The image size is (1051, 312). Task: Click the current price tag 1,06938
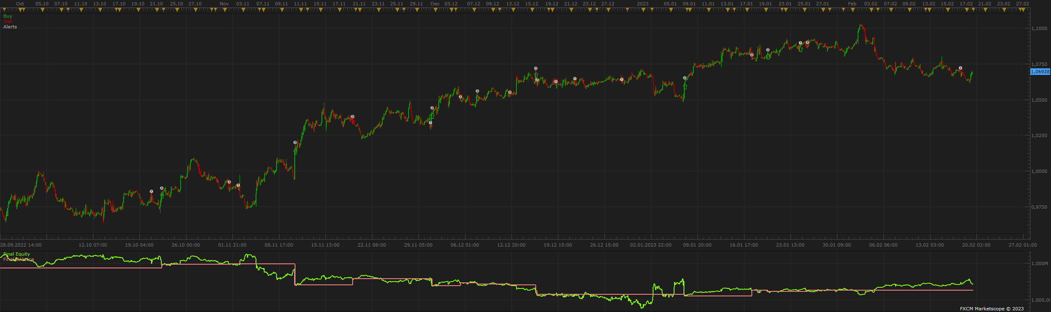click(1040, 72)
